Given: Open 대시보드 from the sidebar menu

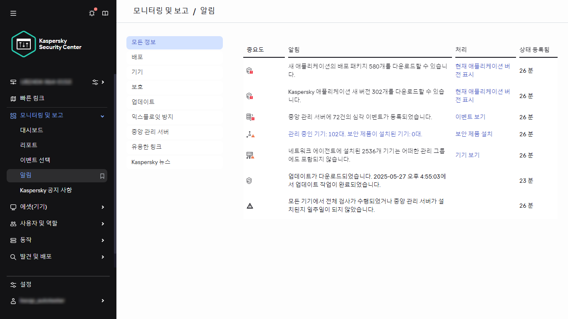Looking at the screenshot, I should pos(31,130).
